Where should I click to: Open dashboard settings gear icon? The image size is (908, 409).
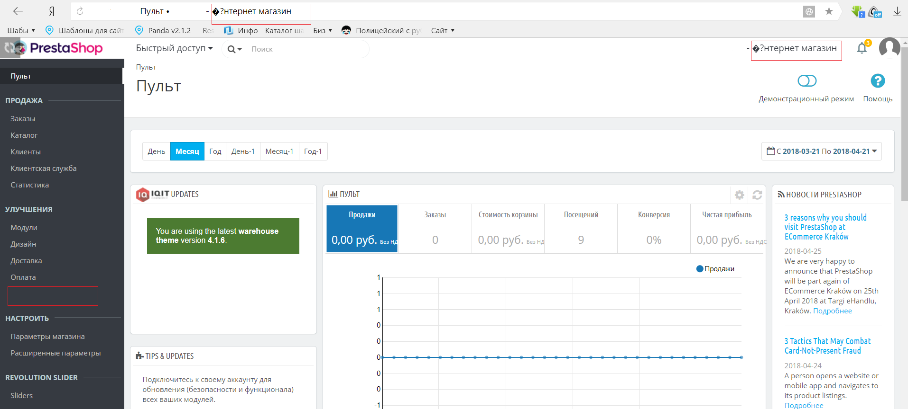(x=740, y=195)
